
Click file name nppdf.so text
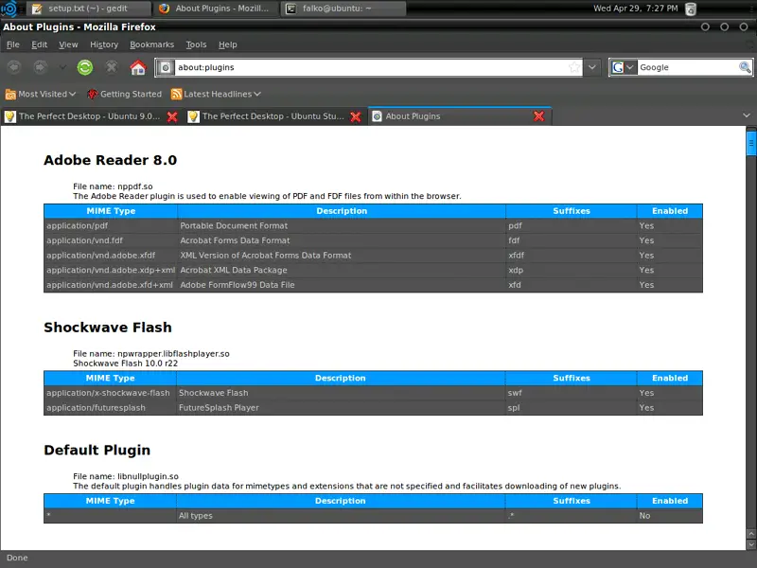point(113,186)
